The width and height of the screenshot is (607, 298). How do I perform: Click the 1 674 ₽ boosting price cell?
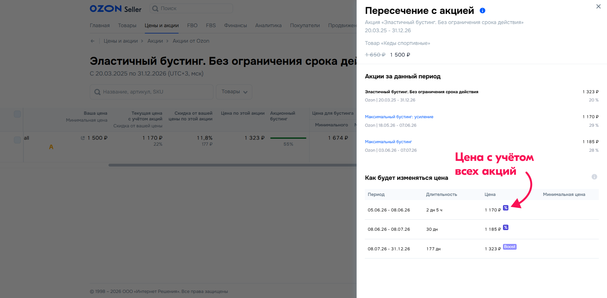[338, 138]
